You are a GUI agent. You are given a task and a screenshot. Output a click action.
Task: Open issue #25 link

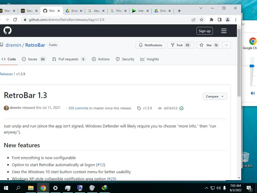[x=112, y=179]
